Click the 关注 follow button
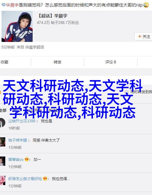Image resolution: width=152 pixels, height=195 pixels. point(143,36)
